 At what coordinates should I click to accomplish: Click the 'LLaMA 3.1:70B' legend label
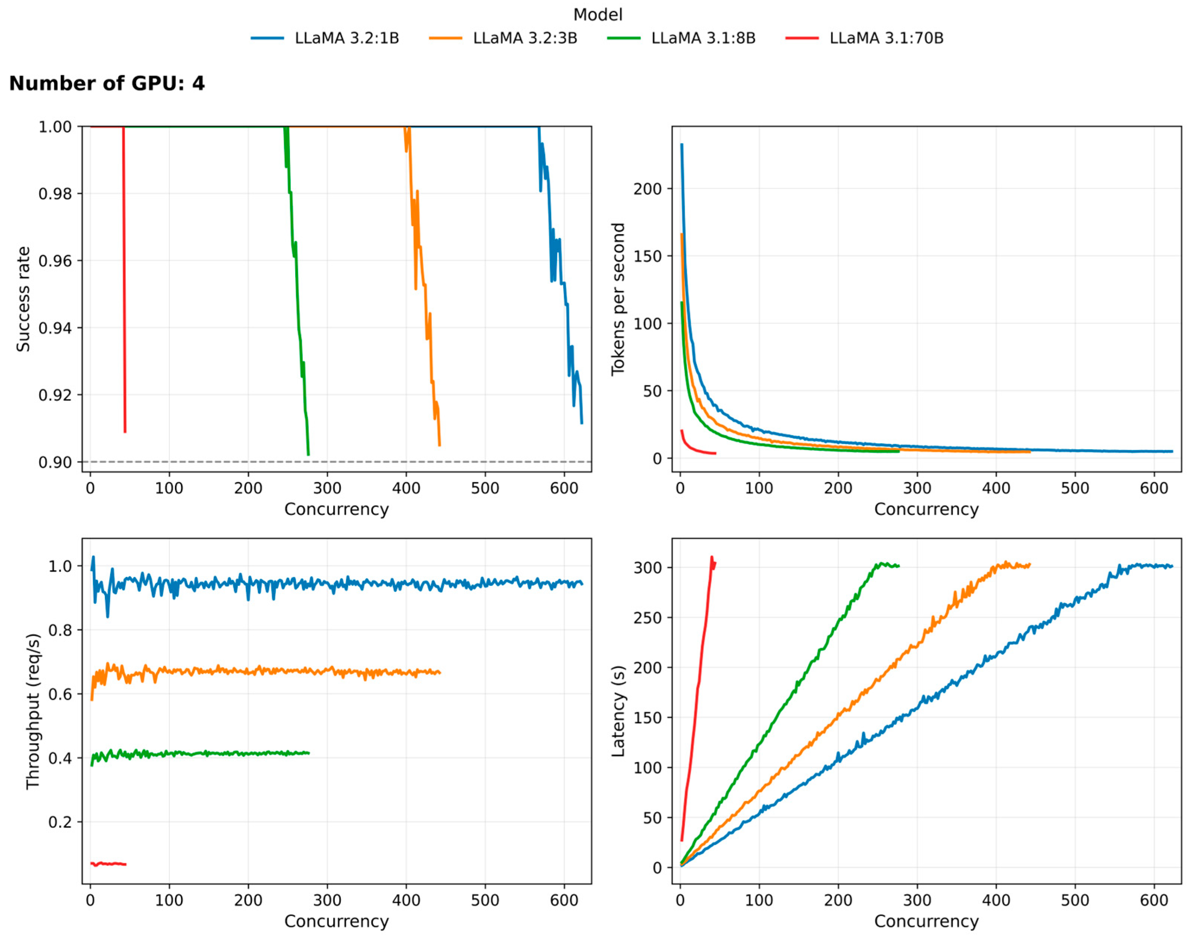tap(886, 38)
